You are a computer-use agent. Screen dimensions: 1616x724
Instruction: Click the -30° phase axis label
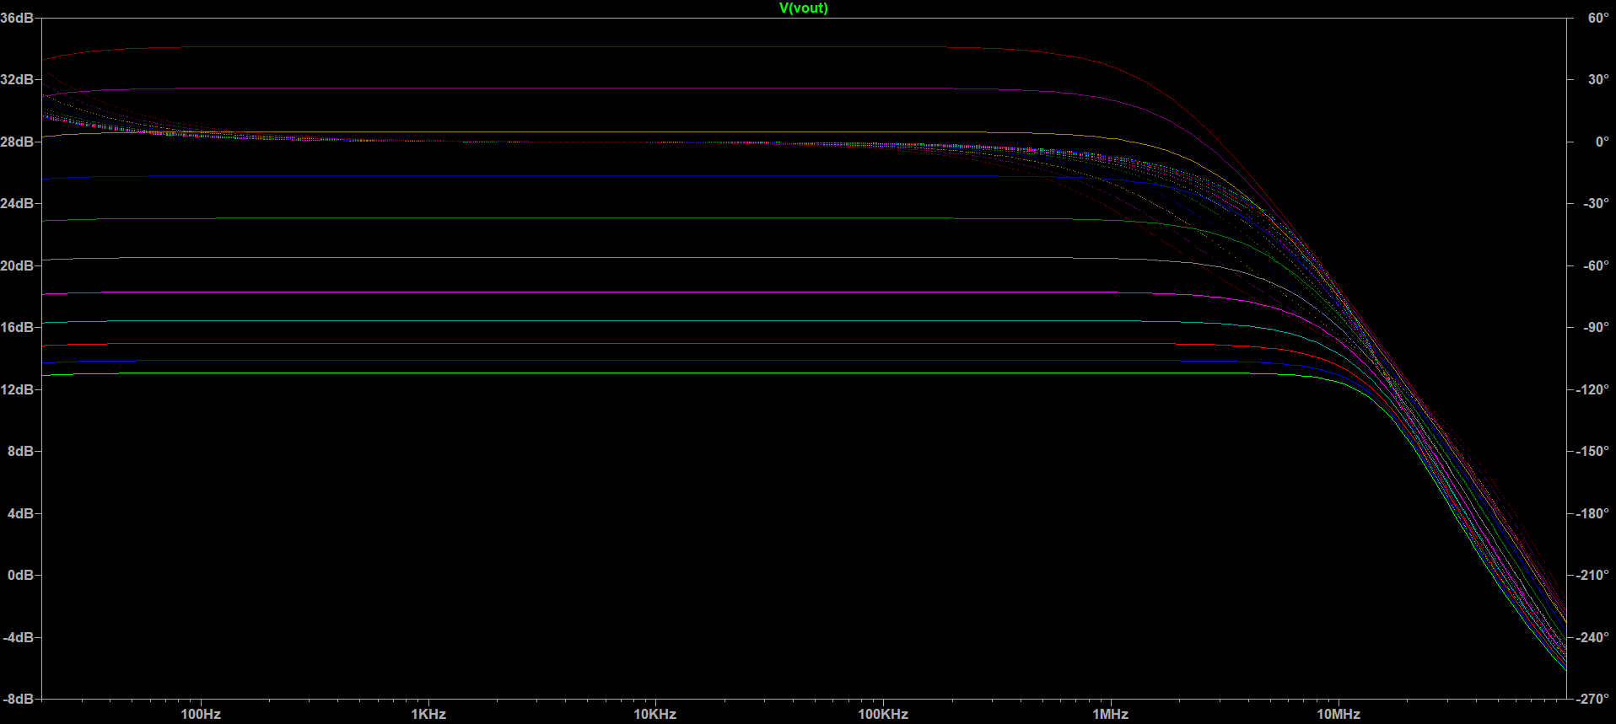pyautogui.click(x=1596, y=203)
